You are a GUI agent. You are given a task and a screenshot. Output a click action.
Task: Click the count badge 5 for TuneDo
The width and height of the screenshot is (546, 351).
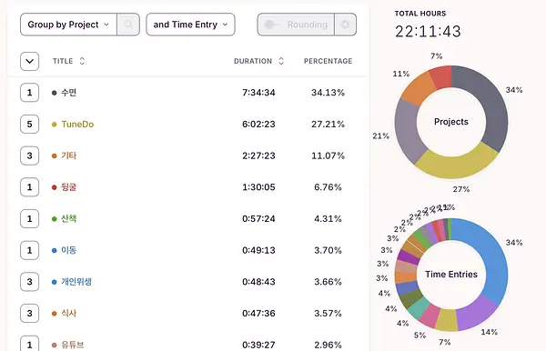coord(30,125)
